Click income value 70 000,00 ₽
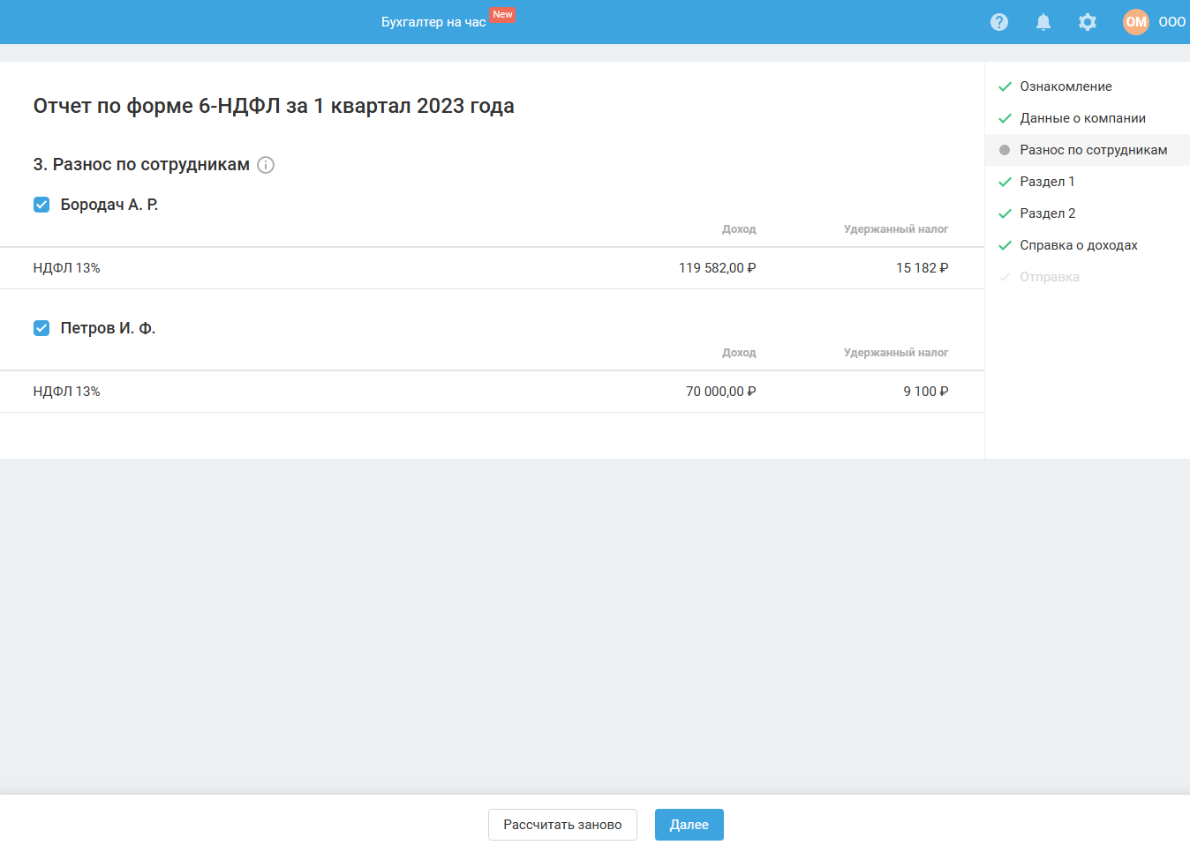The width and height of the screenshot is (1190, 845). point(720,392)
